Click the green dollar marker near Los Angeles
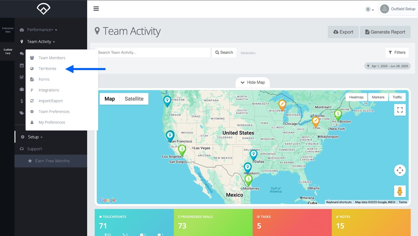The height and width of the screenshot is (236, 418). [x=182, y=150]
